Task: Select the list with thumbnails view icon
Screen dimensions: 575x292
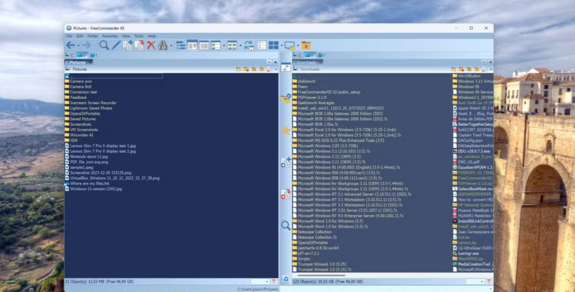Action: pos(216,45)
